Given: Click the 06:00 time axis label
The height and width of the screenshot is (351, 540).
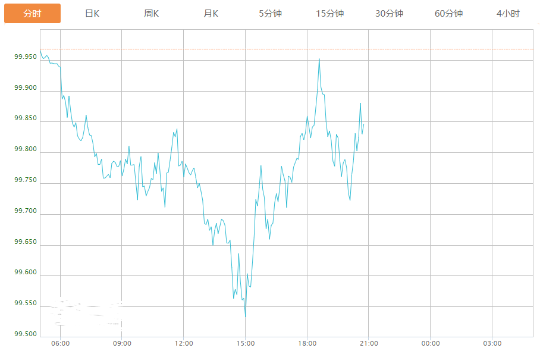Looking at the screenshot, I should point(61,343).
